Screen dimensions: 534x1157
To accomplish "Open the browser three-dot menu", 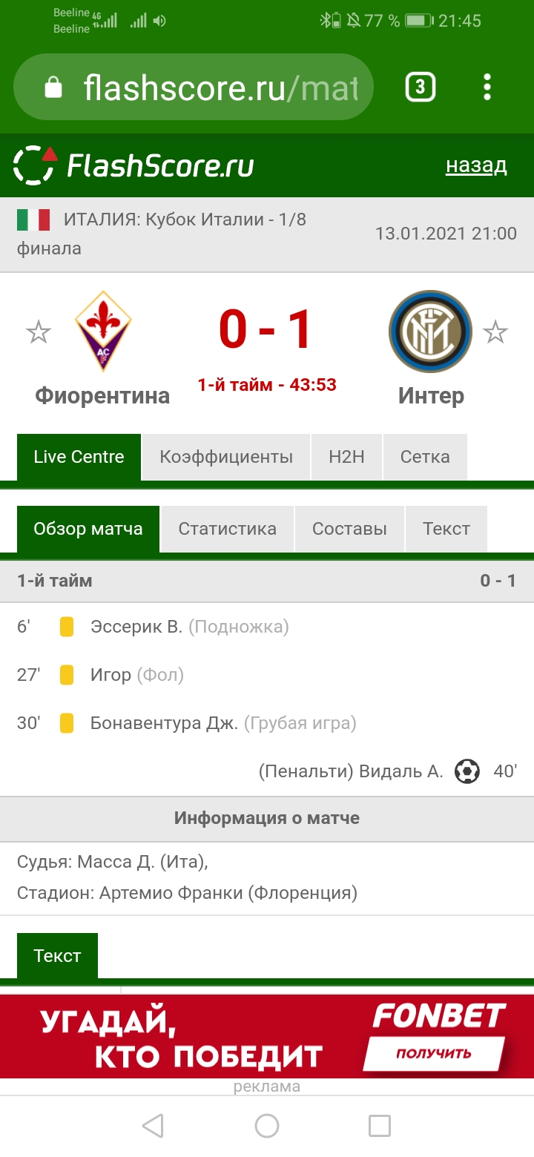I will click(x=487, y=88).
